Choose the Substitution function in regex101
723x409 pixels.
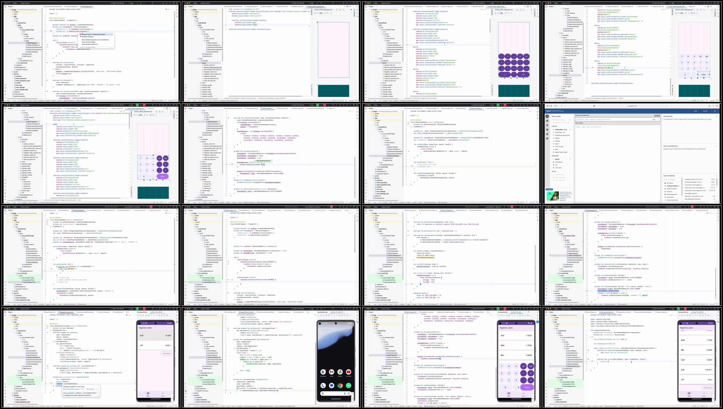point(558,162)
